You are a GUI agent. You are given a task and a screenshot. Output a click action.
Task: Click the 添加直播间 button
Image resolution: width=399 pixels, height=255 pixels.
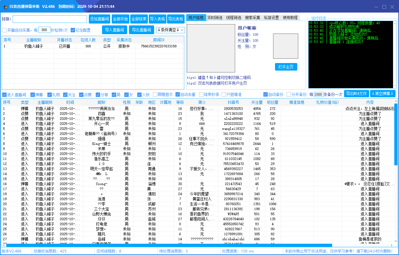100,19
